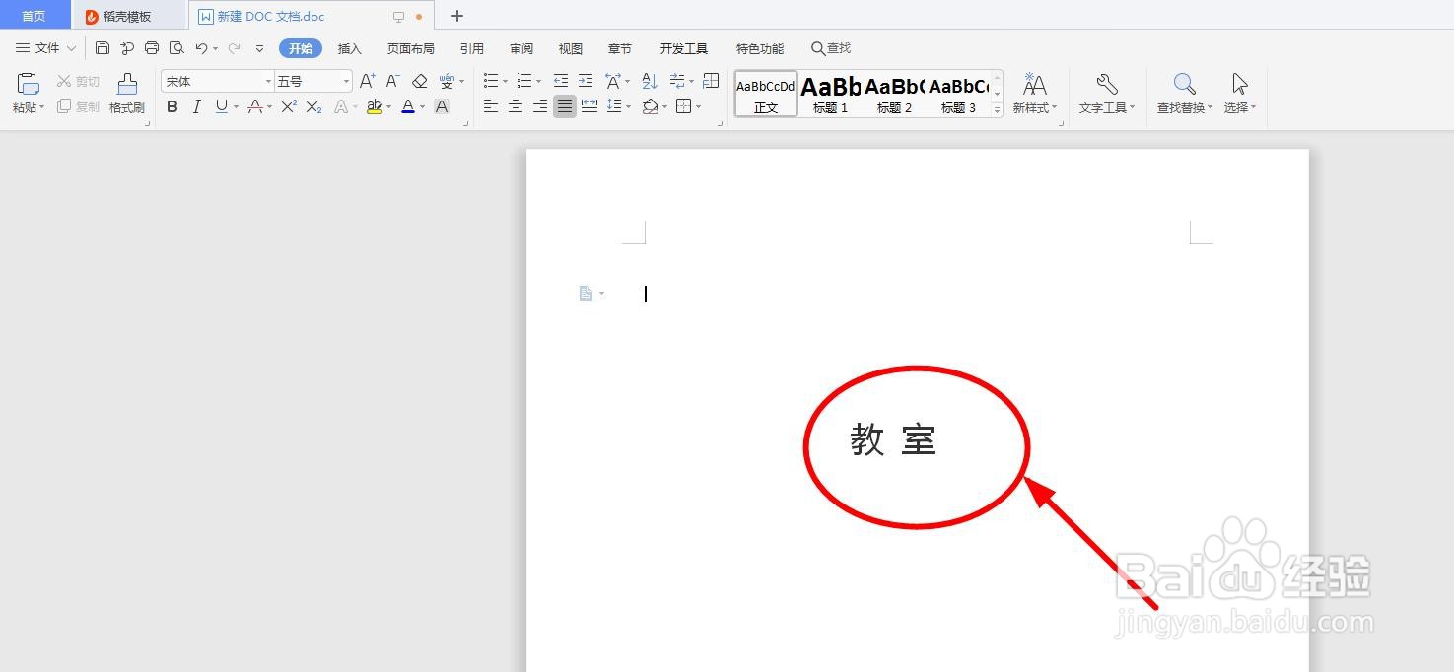
Task: Click the superscript X² icon
Action: 288,106
